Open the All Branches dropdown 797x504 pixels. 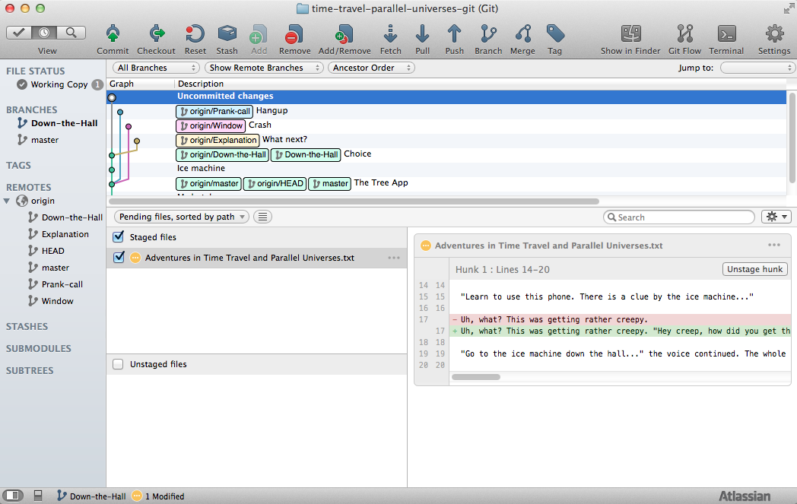[x=156, y=68]
